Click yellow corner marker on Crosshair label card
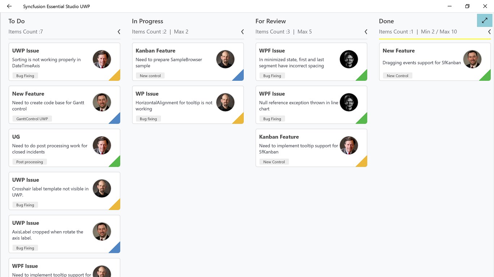Image resolution: width=494 pixels, height=277 pixels. point(116,206)
